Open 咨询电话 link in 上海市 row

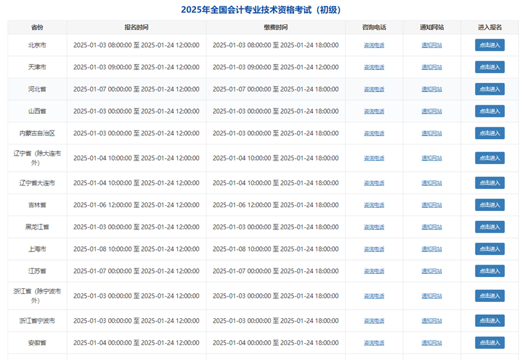(x=374, y=249)
